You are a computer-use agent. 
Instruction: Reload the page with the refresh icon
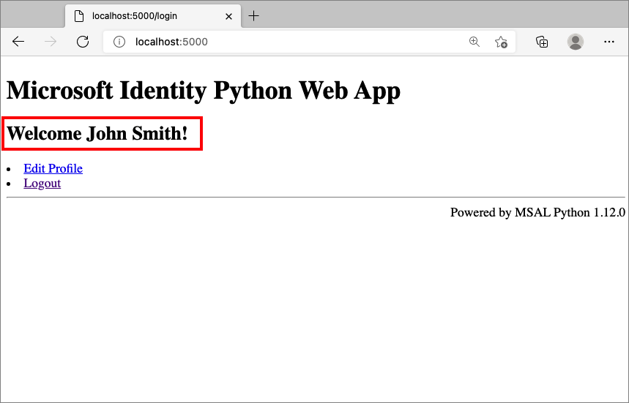pyautogui.click(x=83, y=42)
